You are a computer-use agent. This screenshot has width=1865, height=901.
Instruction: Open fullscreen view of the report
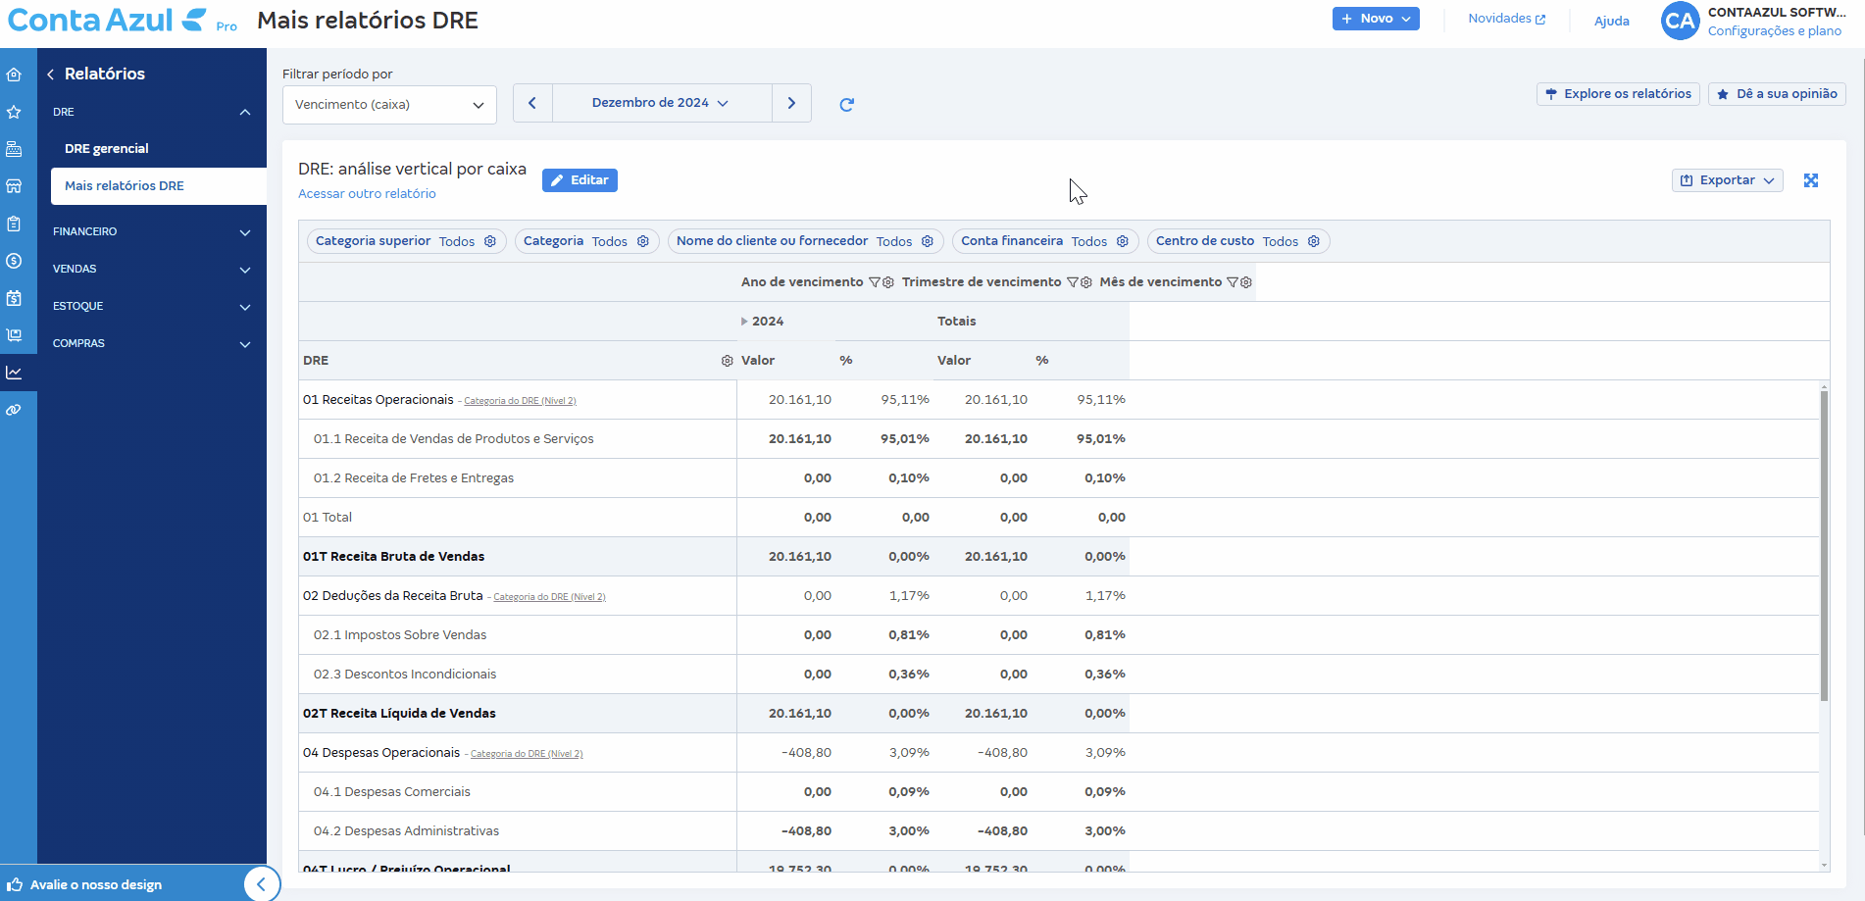(x=1810, y=180)
